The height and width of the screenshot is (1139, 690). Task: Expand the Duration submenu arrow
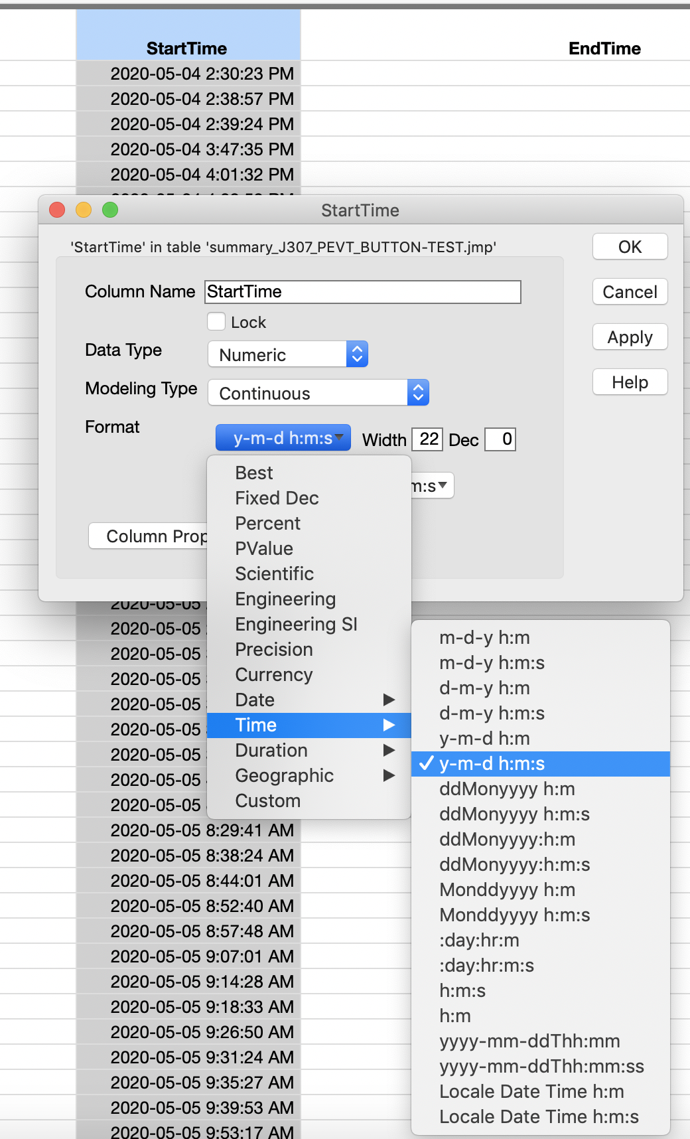[x=389, y=750]
